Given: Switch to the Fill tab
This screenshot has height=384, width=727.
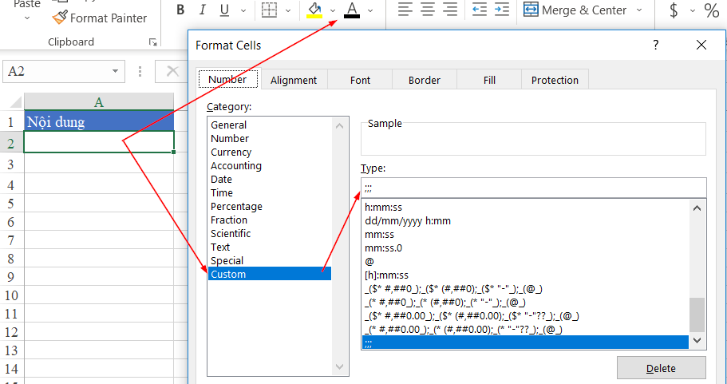Looking at the screenshot, I should click(x=489, y=80).
